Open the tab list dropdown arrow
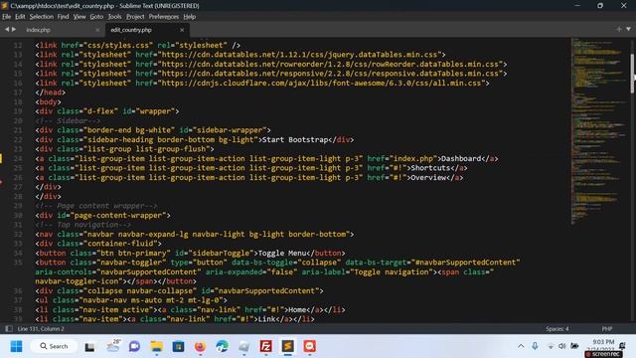Image resolution: width=636 pixels, height=358 pixels. coord(628,29)
